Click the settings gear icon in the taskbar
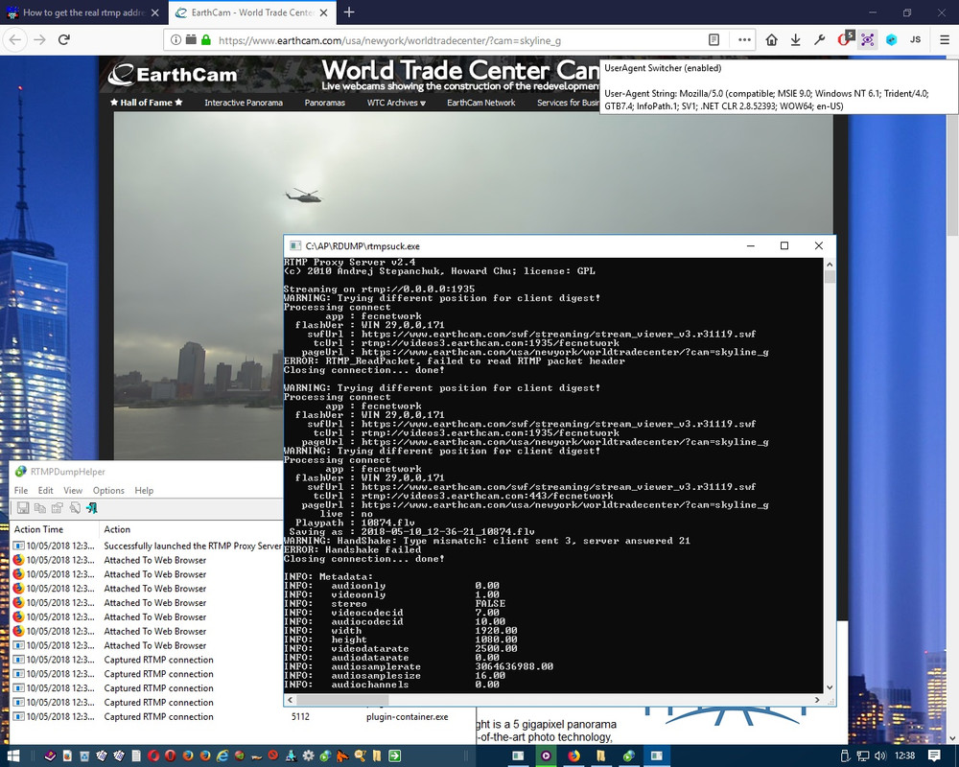 tap(308, 756)
